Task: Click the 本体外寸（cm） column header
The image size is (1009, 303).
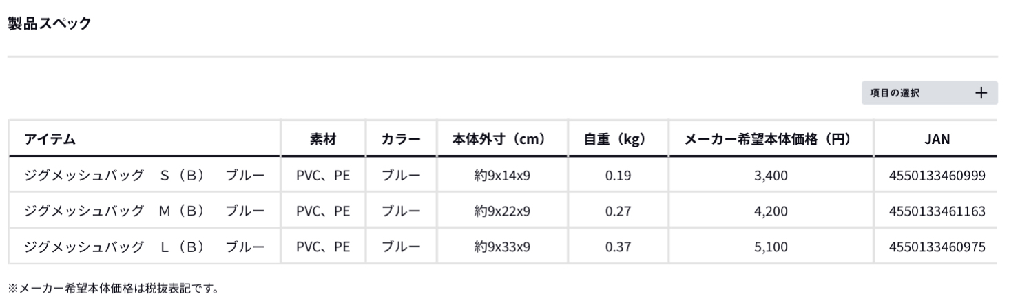Action: click(x=499, y=139)
